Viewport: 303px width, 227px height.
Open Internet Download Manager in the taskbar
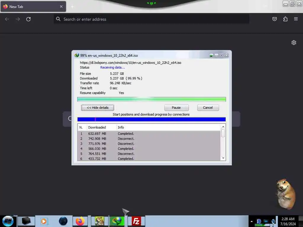click(x=117, y=221)
